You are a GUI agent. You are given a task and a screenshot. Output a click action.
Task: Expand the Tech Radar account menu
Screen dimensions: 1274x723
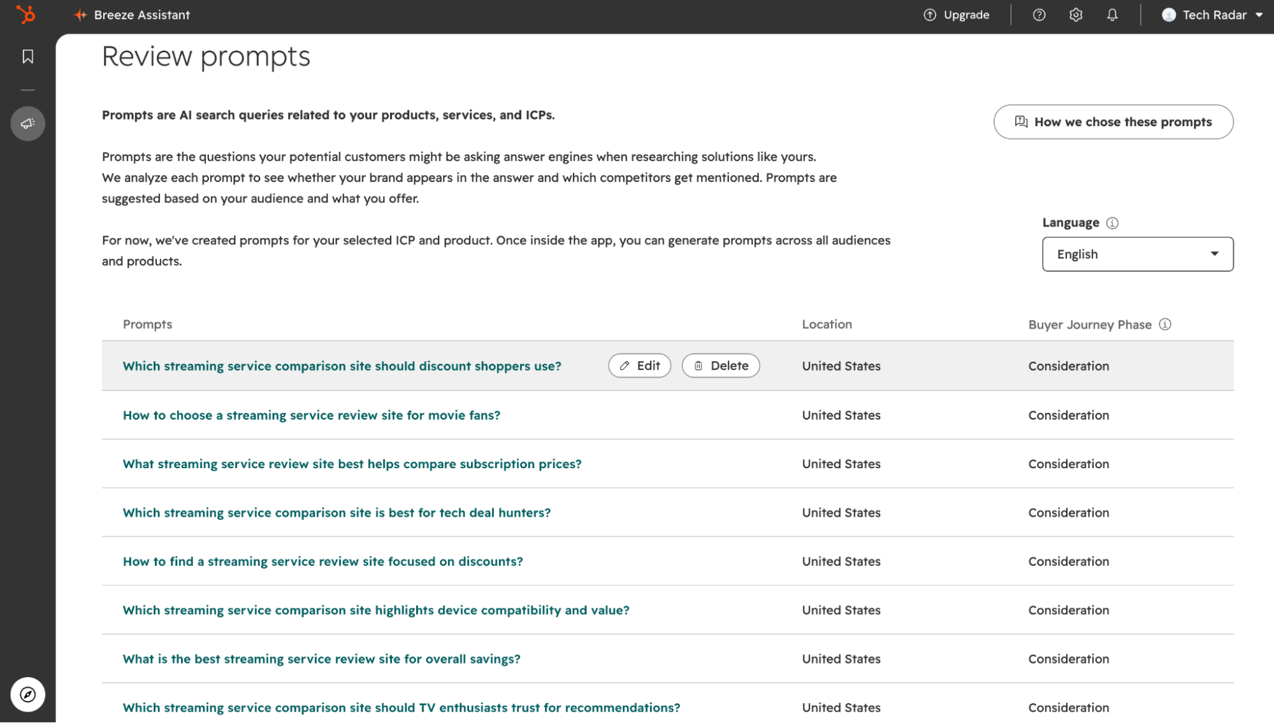[1212, 15]
